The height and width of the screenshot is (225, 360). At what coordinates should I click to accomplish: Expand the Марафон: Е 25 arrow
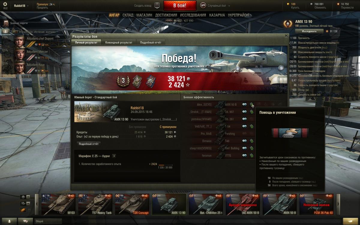click(x=114, y=156)
